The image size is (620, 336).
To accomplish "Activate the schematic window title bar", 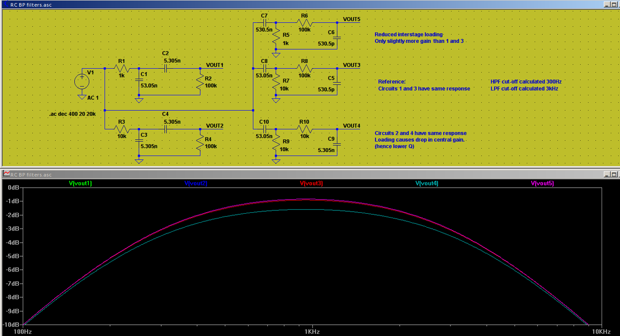I will (310, 4).
